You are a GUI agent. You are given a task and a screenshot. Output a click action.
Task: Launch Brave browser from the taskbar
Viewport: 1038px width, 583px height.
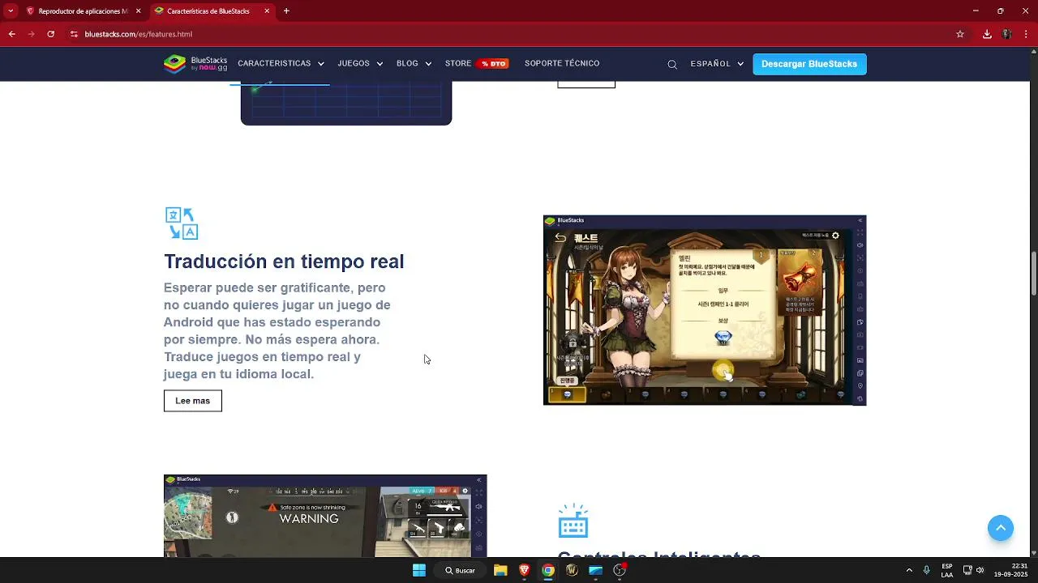pyautogui.click(x=524, y=570)
